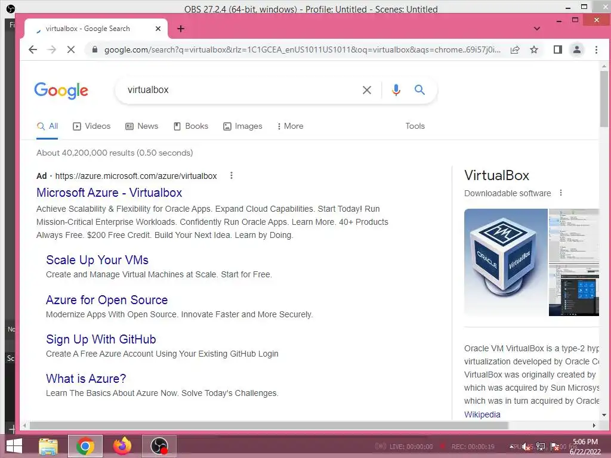Go back to the previous page in Chrome
The width and height of the screenshot is (611, 458).
33,49
